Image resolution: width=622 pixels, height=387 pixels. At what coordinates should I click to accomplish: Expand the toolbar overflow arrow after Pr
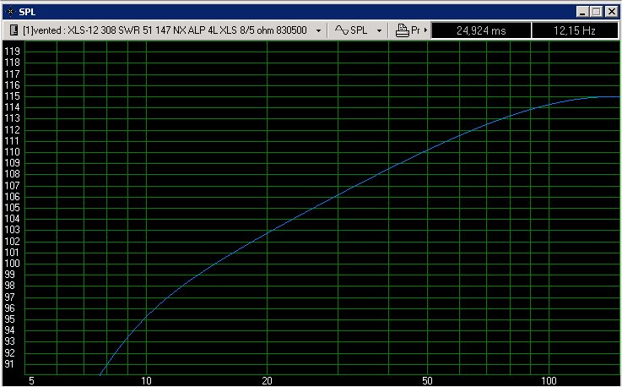click(425, 30)
